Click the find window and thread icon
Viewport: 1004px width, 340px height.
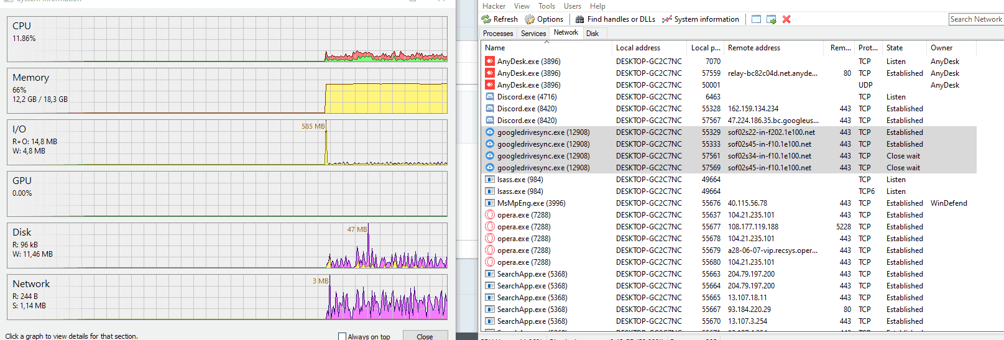pyautogui.click(x=771, y=19)
